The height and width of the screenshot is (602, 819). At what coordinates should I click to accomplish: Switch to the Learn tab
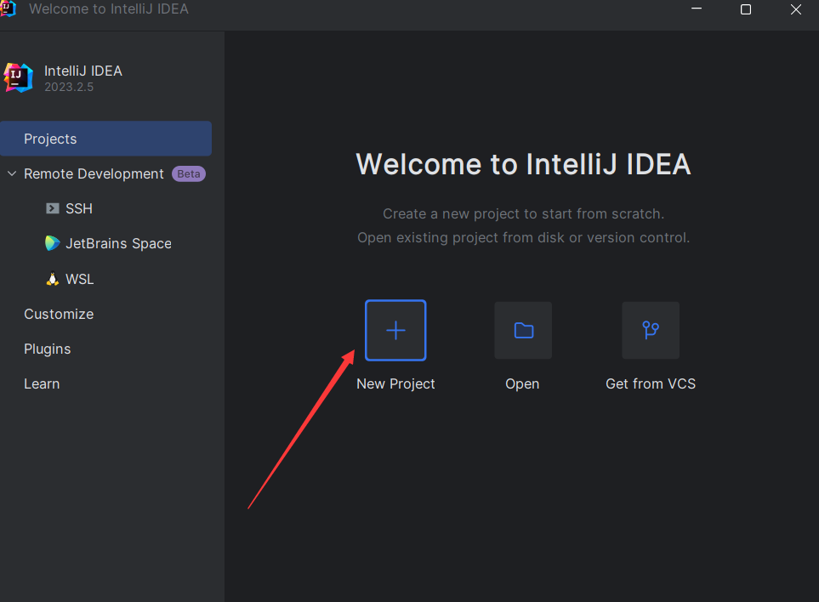point(42,384)
